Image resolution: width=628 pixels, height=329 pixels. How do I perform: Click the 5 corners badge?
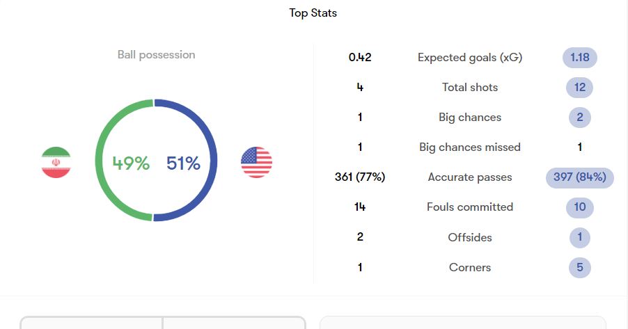(x=579, y=267)
